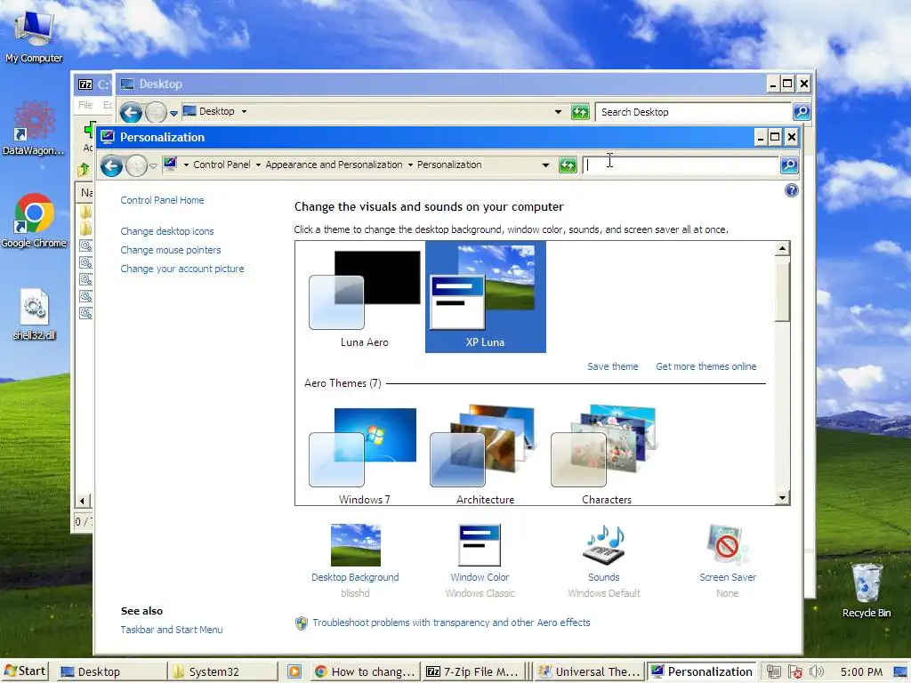Select the Luna Aero theme
The height and width of the screenshot is (683, 911).
(x=364, y=299)
